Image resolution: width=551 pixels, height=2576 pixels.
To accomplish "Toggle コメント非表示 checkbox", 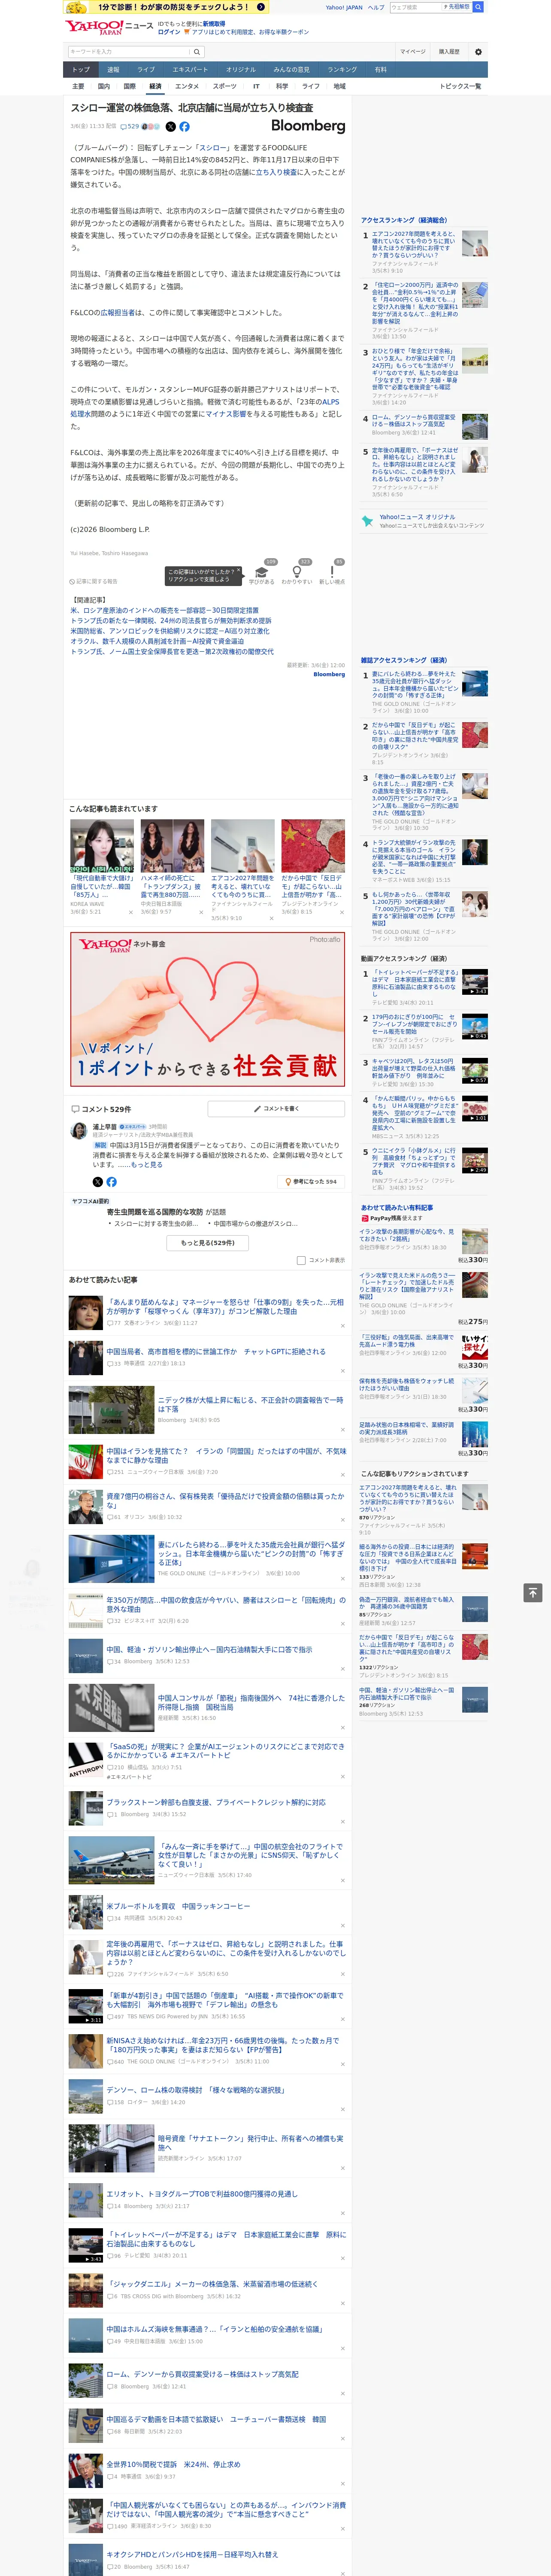I will click(301, 1260).
